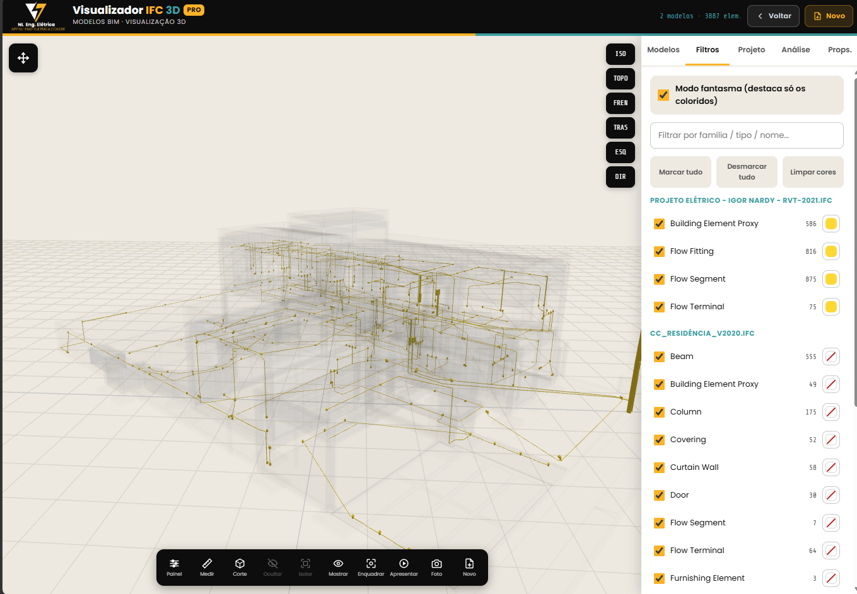Switch to FREN front view
Image resolution: width=857 pixels, height=594 pixels.
click(621, 103)
